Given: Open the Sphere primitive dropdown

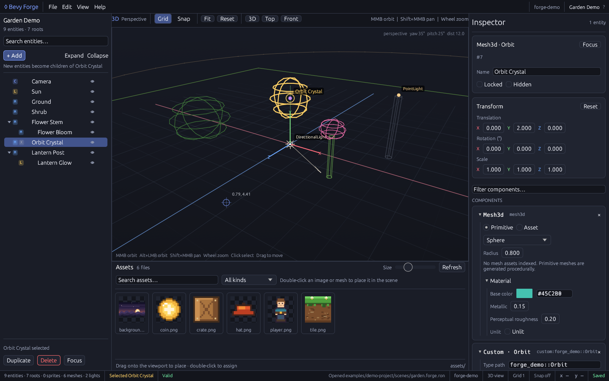Looking at the screenshot, I should (x=517, y=240).
